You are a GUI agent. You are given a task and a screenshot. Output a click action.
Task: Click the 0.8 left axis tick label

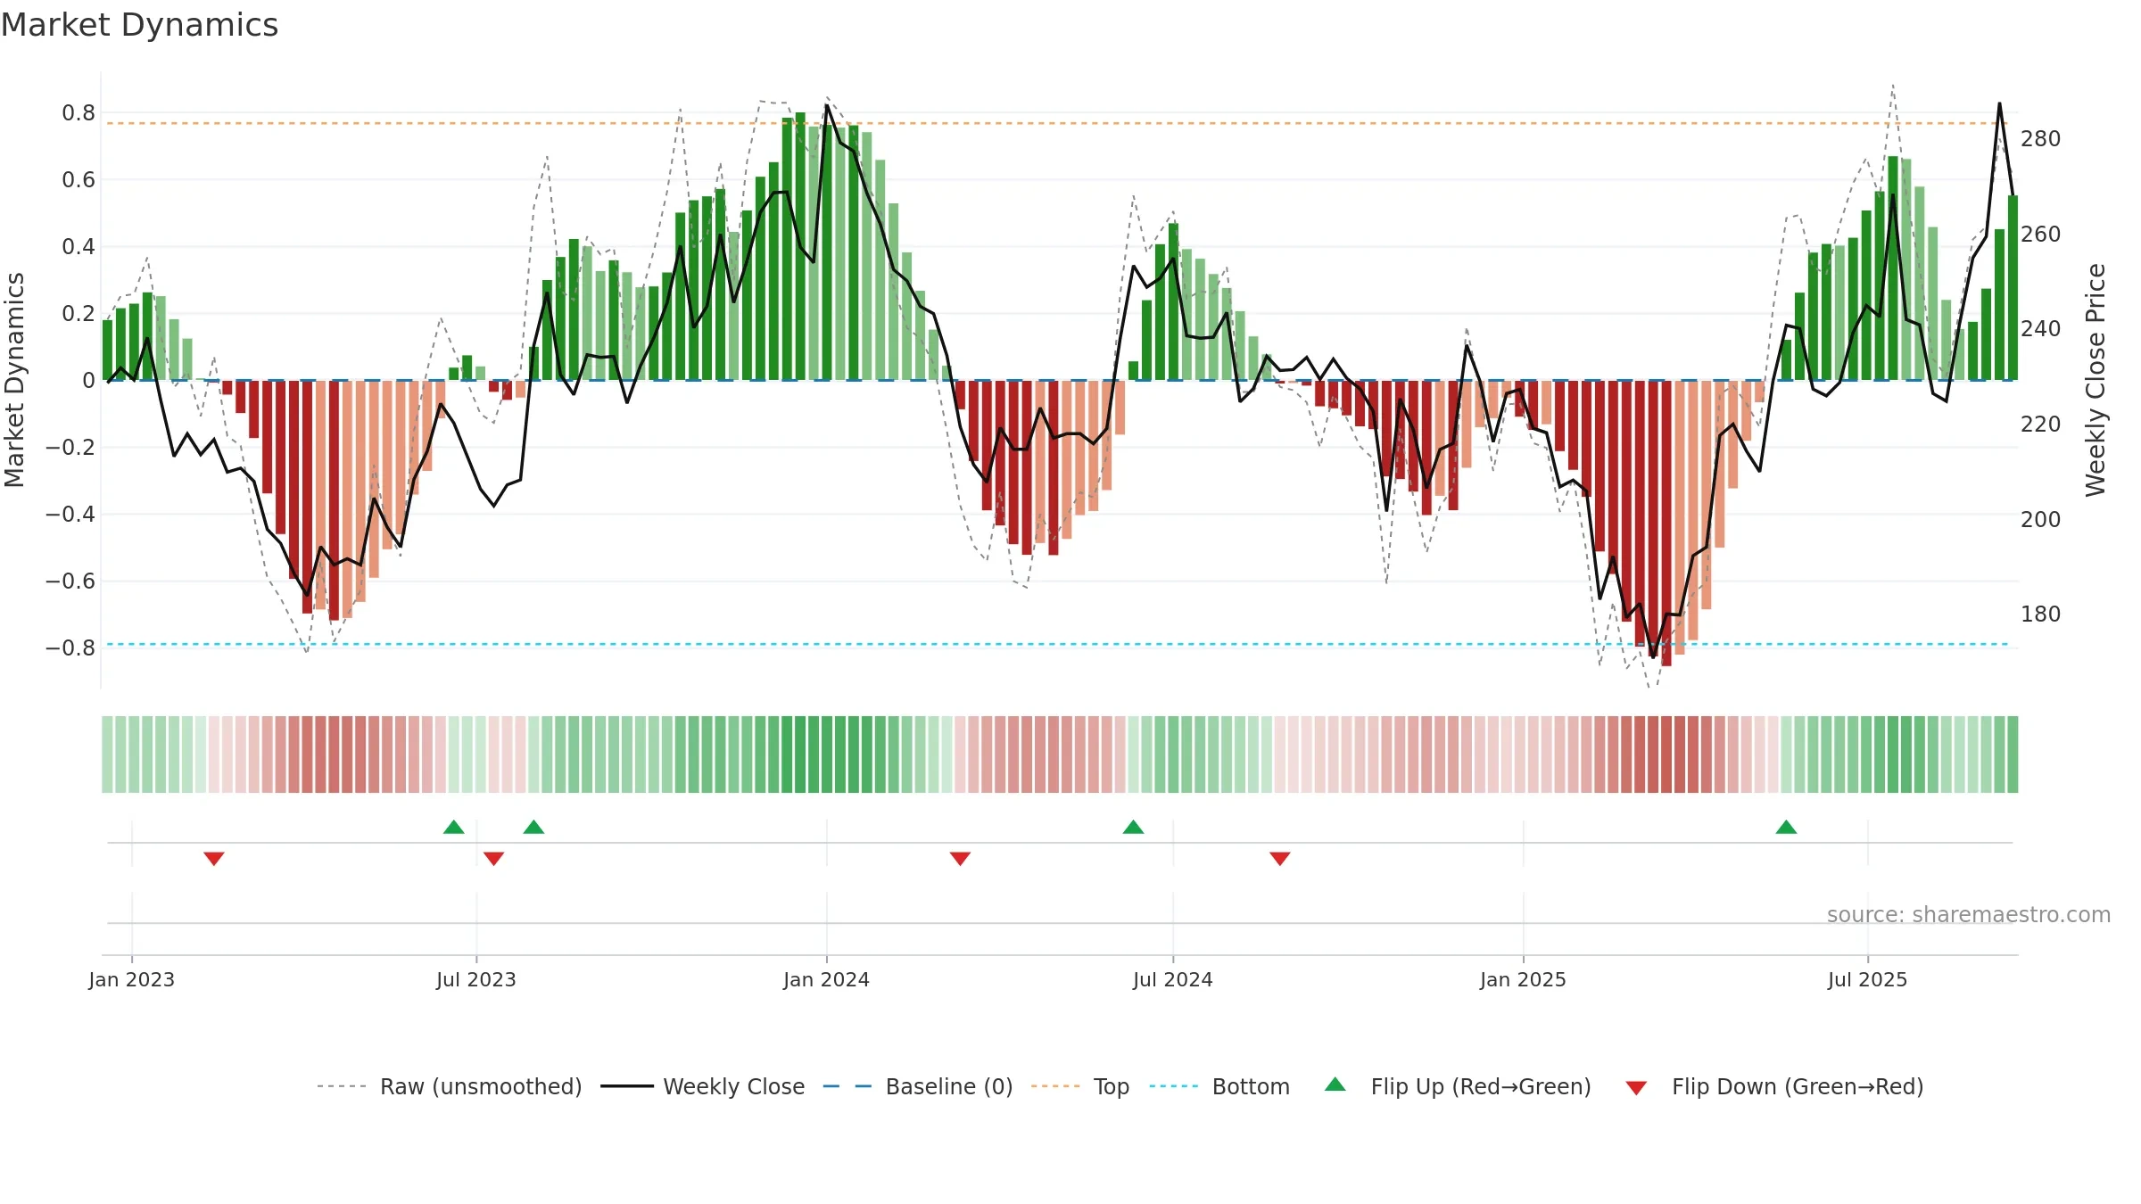(x=79, y=112)
